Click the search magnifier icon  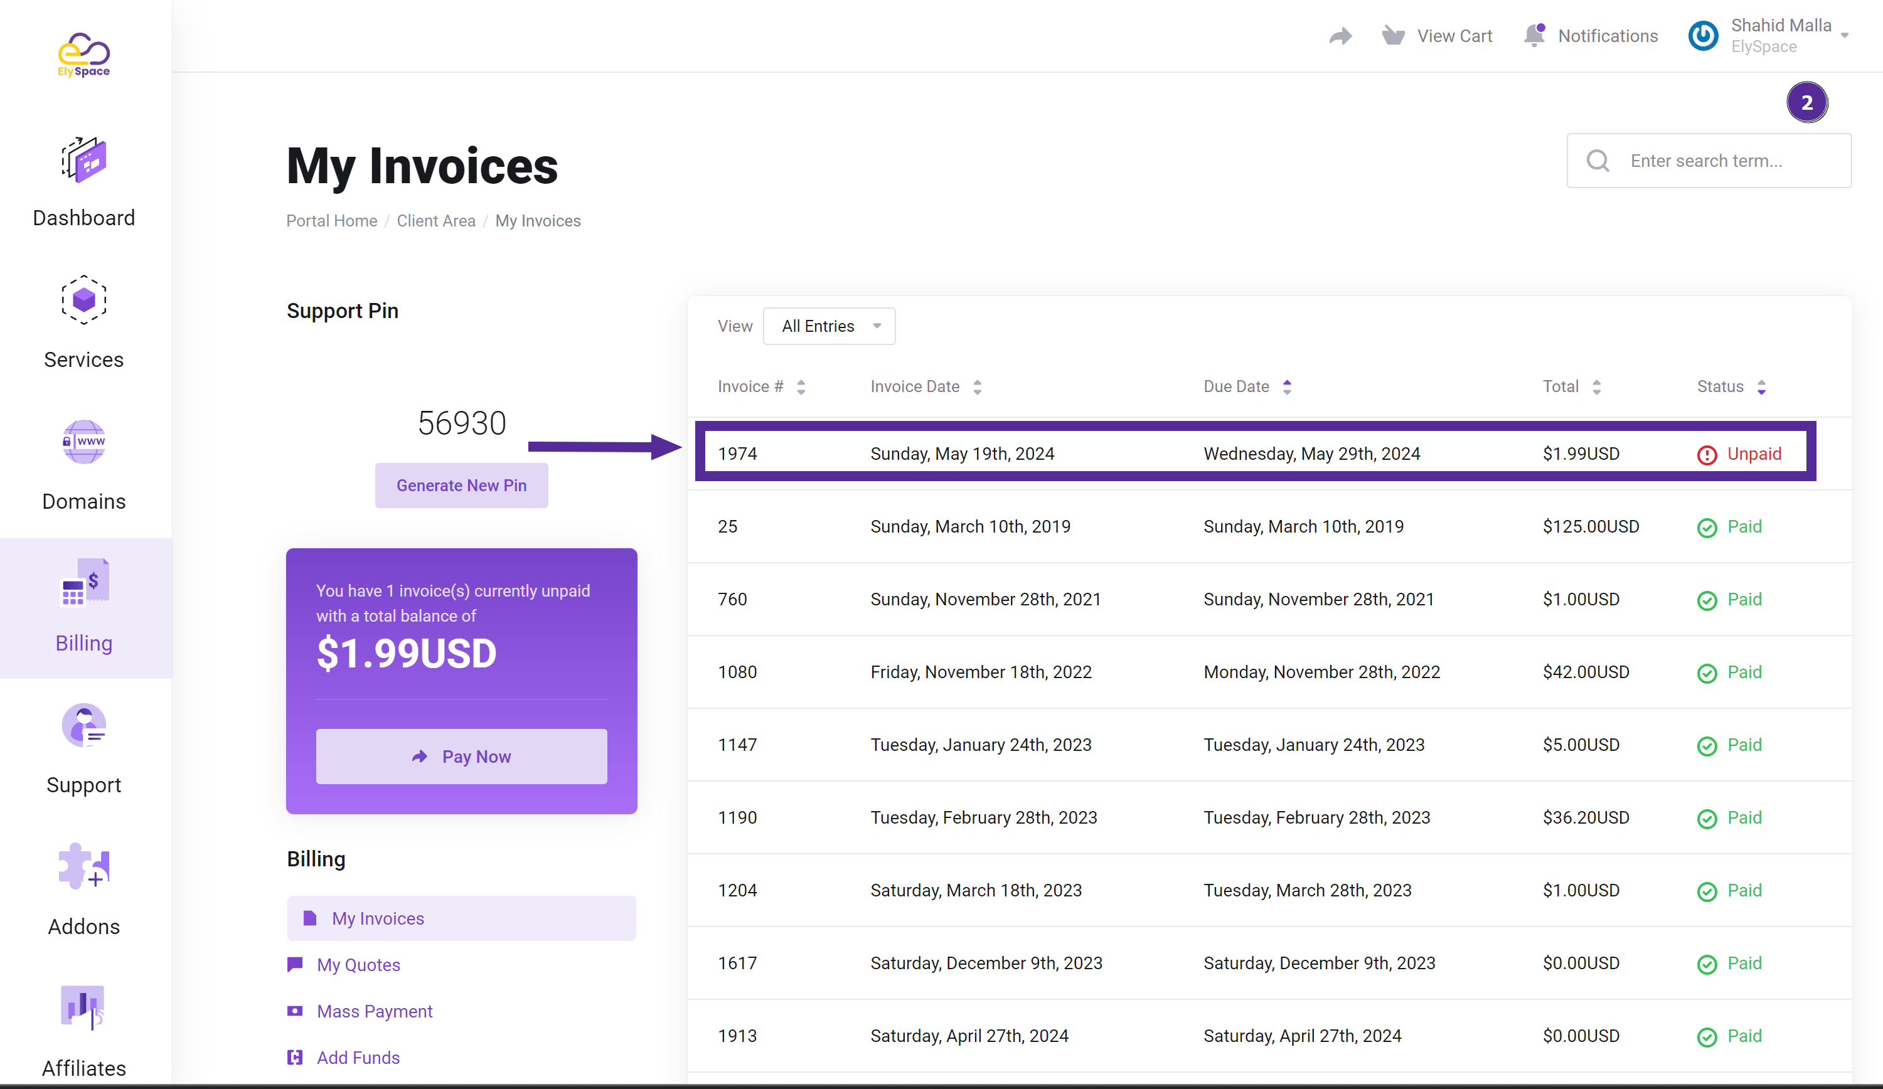point(1598,161)
